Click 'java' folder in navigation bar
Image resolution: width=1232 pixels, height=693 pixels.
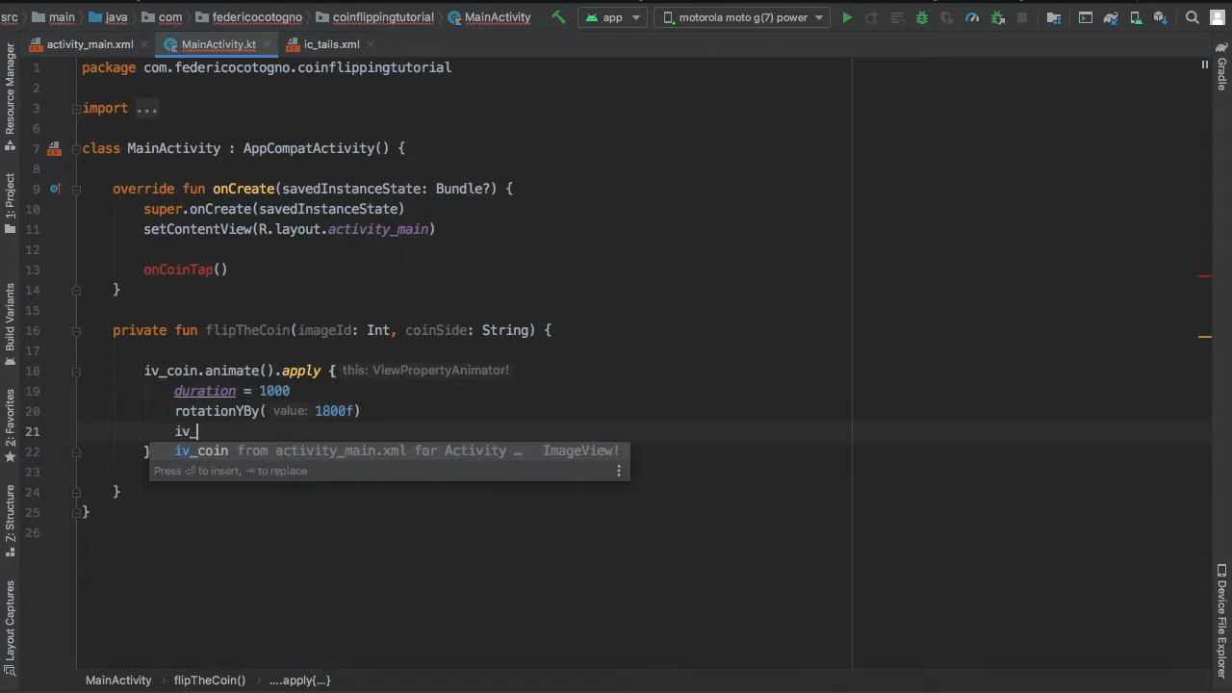click(x=108, y=17)
